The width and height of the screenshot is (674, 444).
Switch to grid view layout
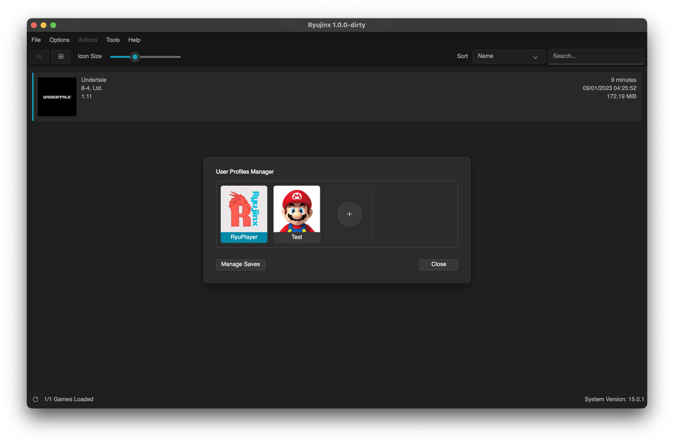click(x=61, y=57)
